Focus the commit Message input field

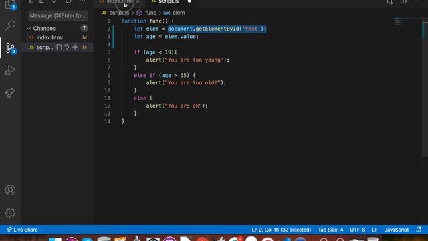(x=58, y=16)
